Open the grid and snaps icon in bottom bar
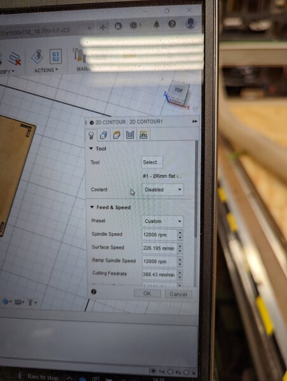Viewport: 287px width, 381px height. click(19, 302)
